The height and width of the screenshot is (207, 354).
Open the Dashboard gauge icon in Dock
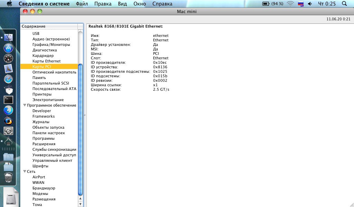[x=9, y=58]
